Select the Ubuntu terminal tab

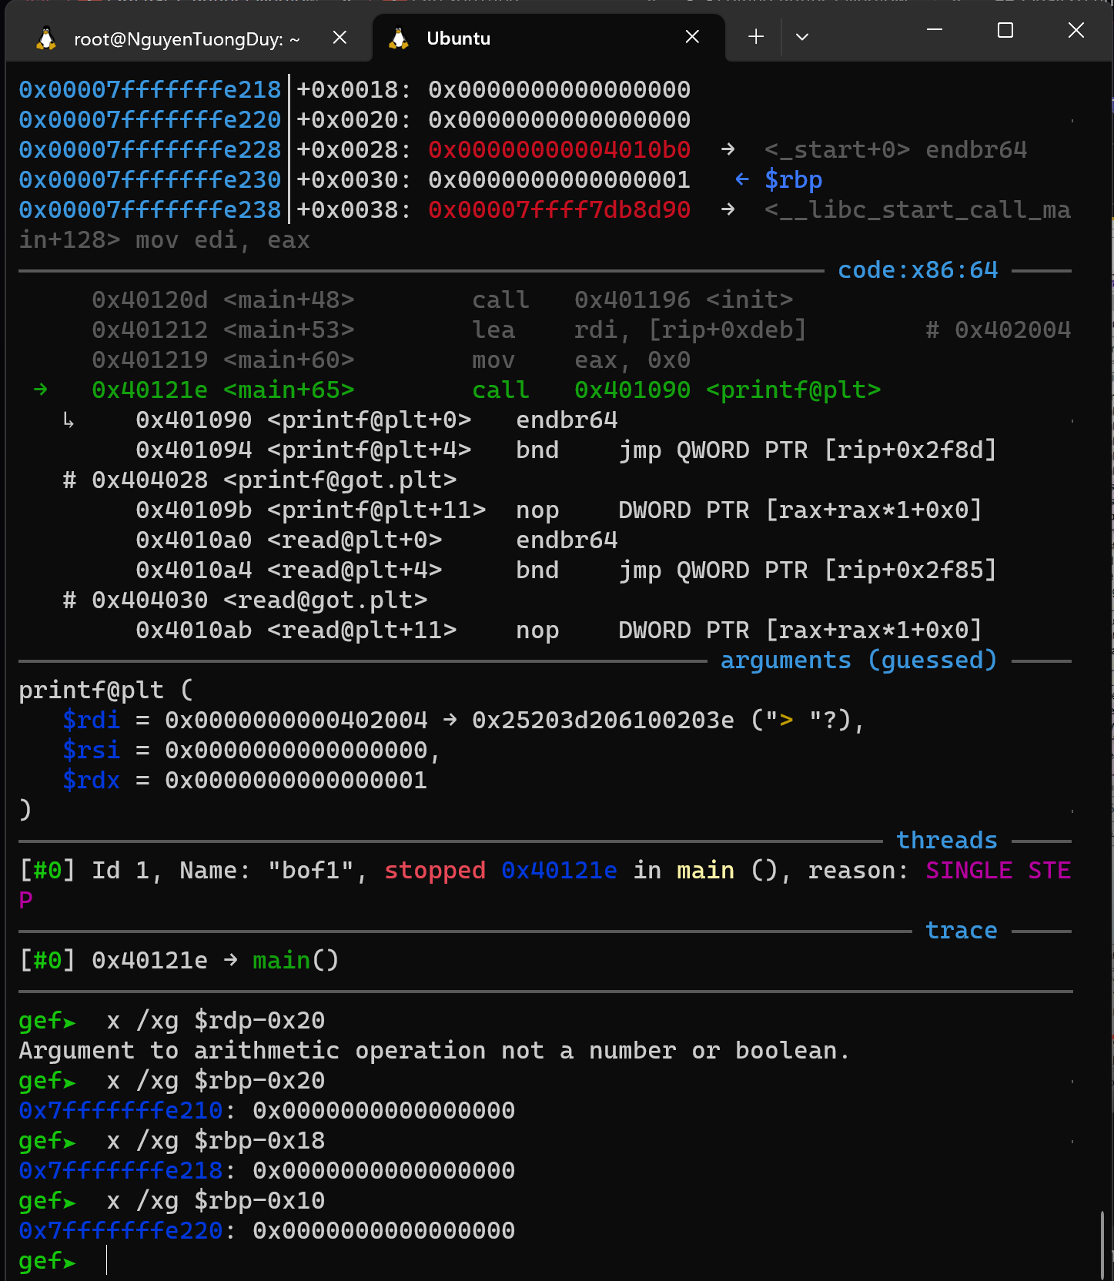click(x=548, y=38)
